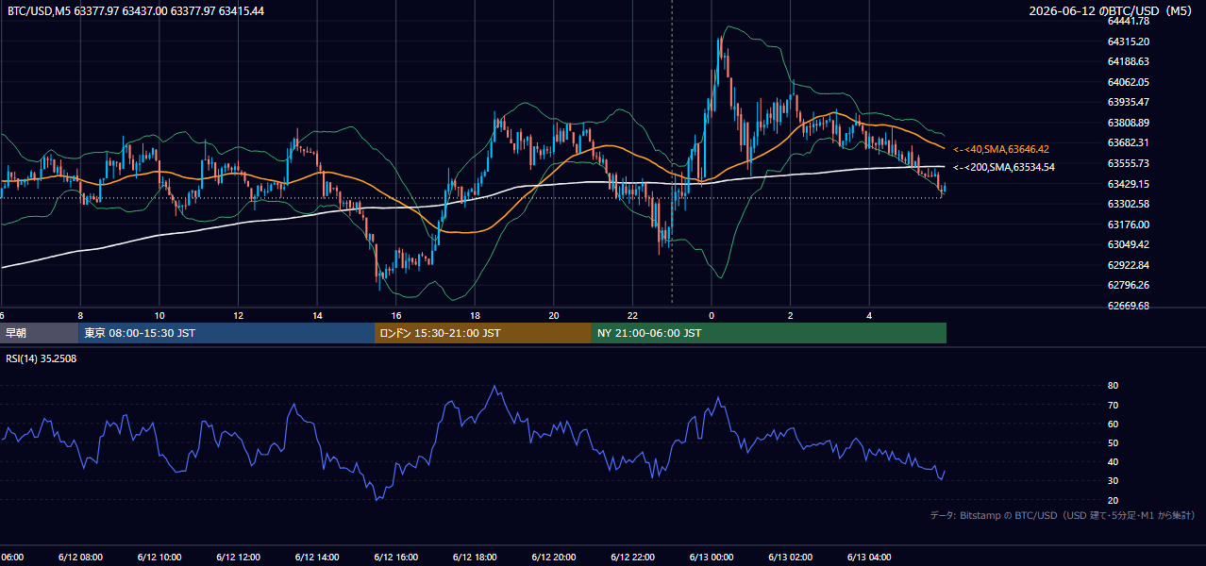This screenshot has width=1206, height=566.
Task: Click bottom date label 6/13 04:00
Action: click(x=869, y=557)
